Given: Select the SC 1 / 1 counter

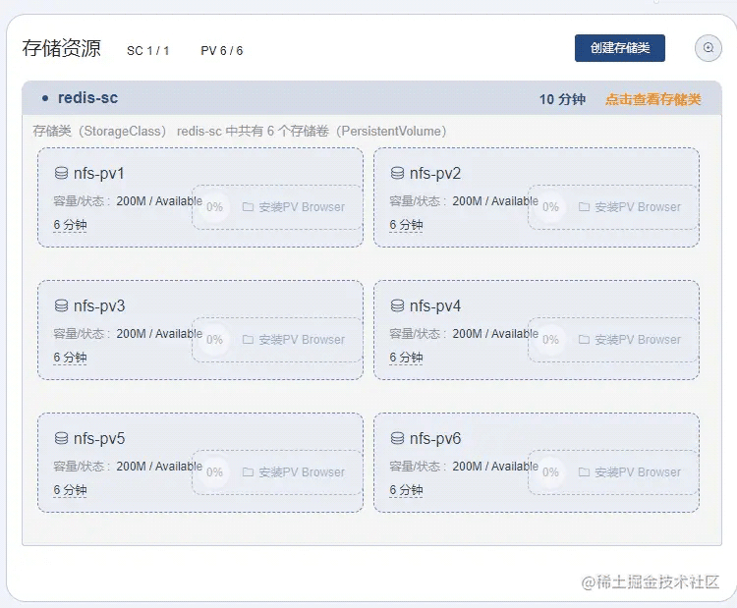Looking at the screenshot, I should [148, 51].
